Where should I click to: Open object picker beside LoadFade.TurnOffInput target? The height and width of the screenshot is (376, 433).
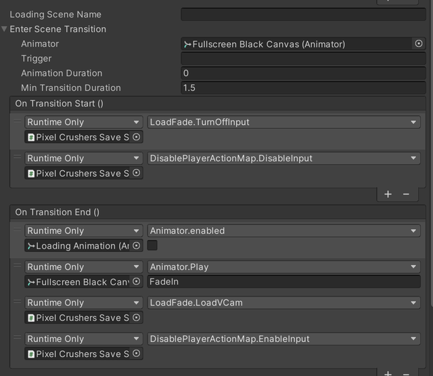pos(136,137)
